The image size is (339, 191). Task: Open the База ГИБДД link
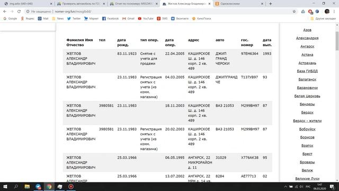[307, 71]
